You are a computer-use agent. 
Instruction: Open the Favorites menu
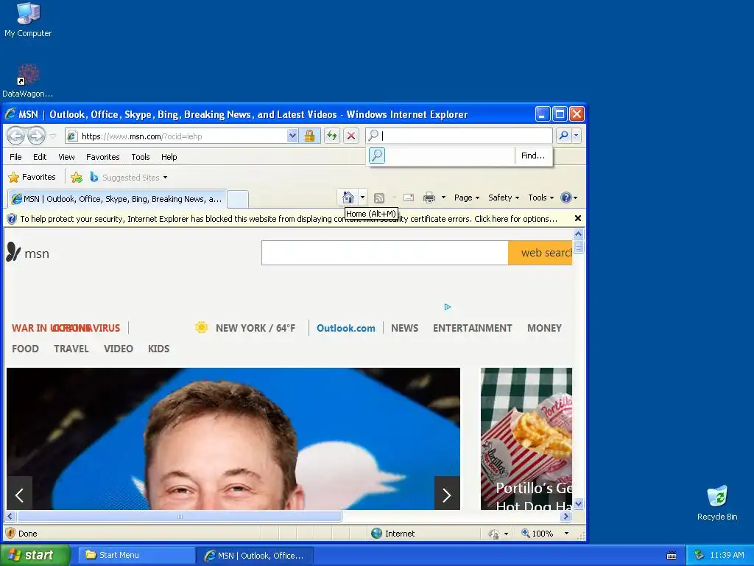(x=103, y=157)
